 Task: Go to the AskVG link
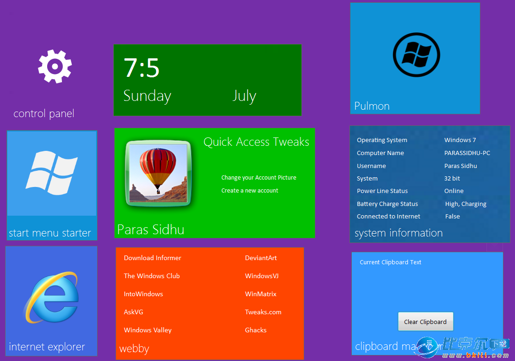coord(134,312)
